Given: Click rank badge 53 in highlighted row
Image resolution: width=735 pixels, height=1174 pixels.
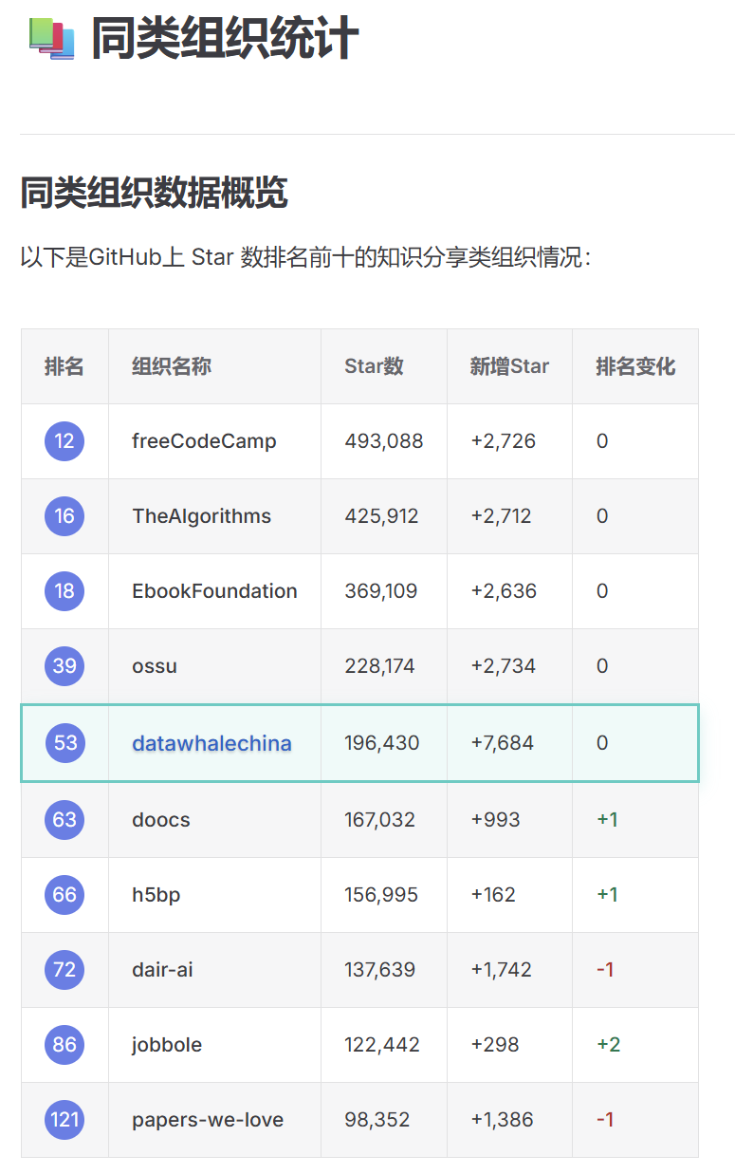Looking at the screenshot, I should point(64,743).
